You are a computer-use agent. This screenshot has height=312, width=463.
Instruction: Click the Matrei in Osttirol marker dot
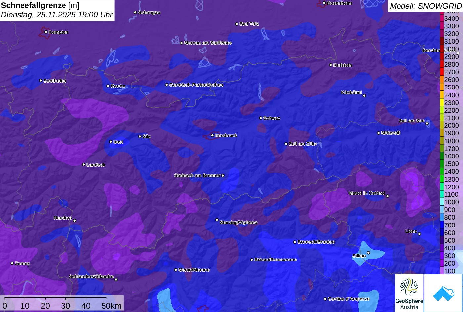388,196
